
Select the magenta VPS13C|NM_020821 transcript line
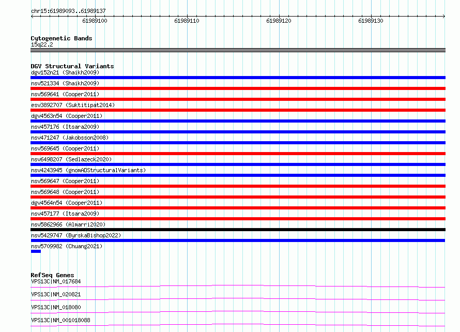tap(238, 299)
